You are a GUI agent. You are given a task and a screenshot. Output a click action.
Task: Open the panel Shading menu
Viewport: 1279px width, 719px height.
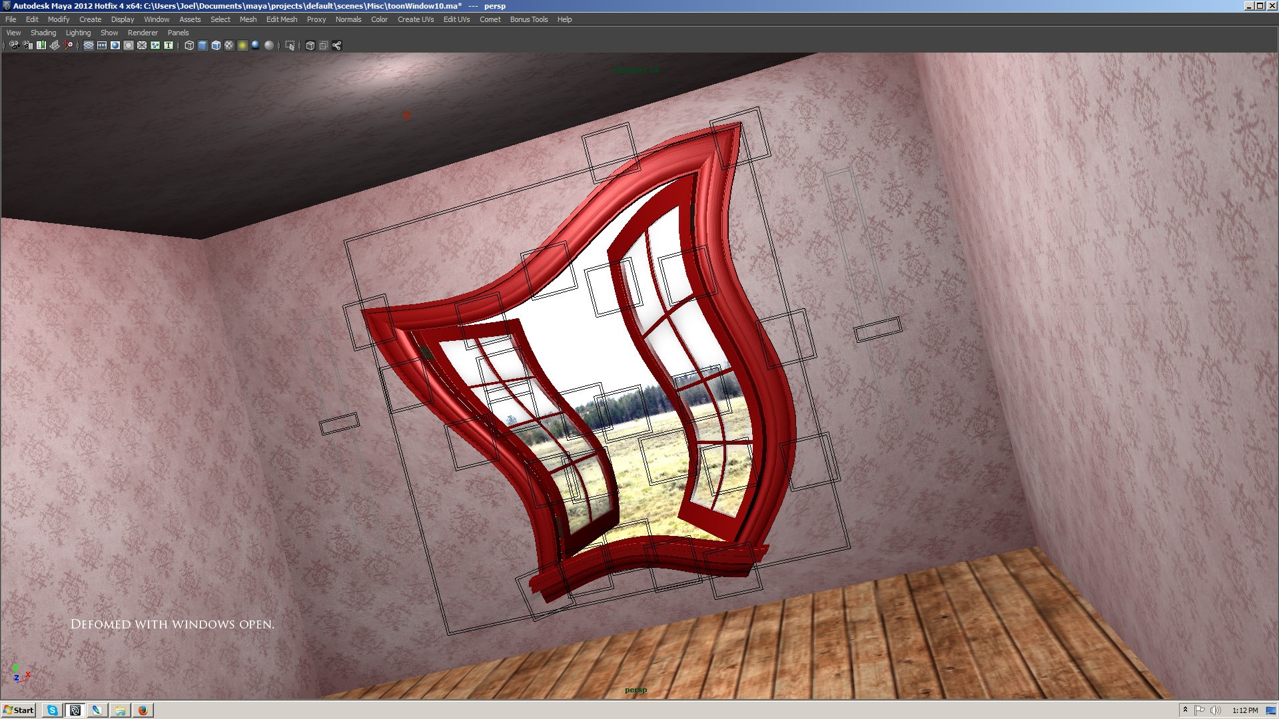(x=43, y=33)
